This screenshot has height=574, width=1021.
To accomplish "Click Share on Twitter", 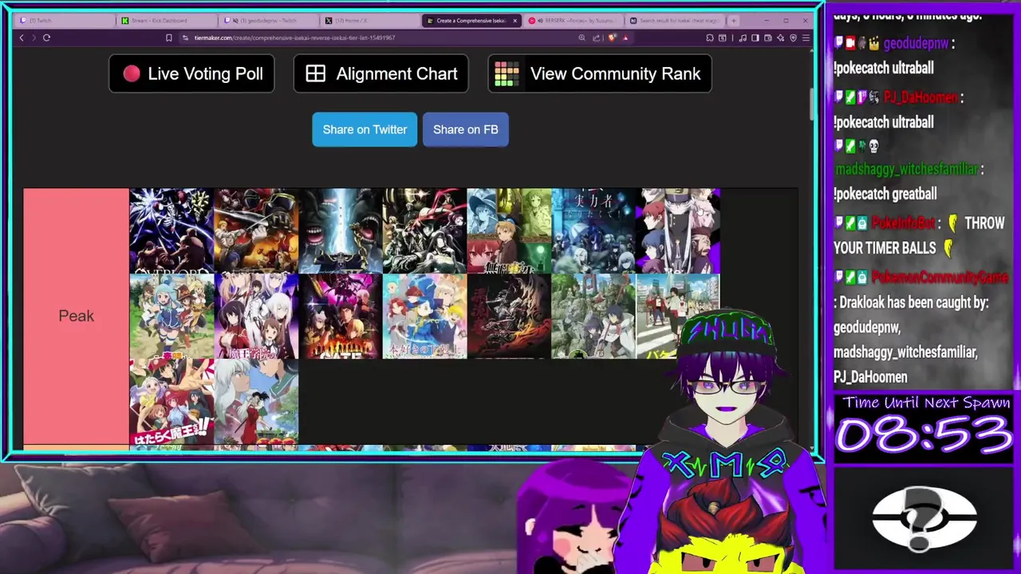I will coord(365,129).
